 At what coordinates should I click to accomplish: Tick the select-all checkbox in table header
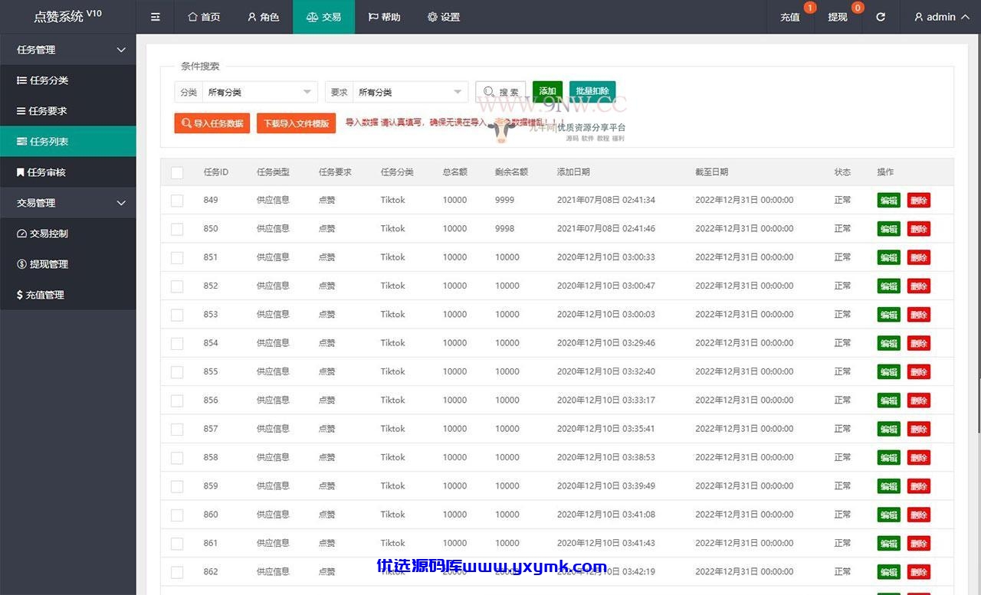pyautogui.click(x=177, y=173)
